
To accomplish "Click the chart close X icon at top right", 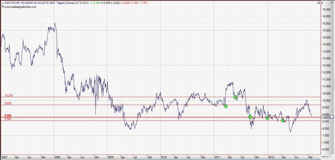I will point(319,3).
